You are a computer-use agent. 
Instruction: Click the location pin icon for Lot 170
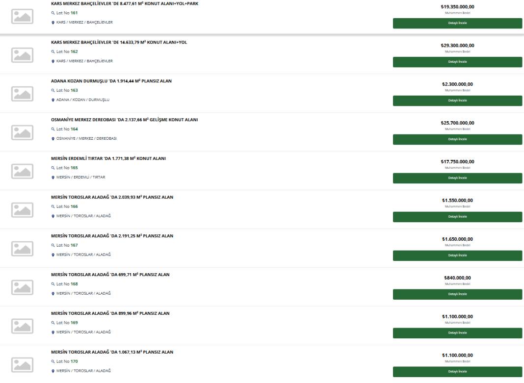pos(53,371)
